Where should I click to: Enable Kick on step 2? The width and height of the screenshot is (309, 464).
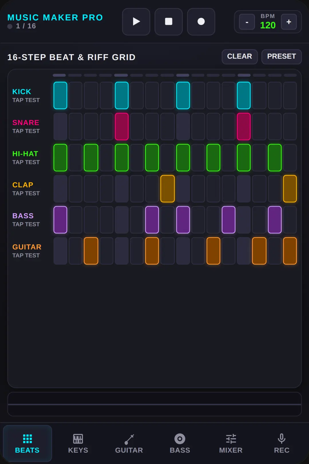pos(76,95)
